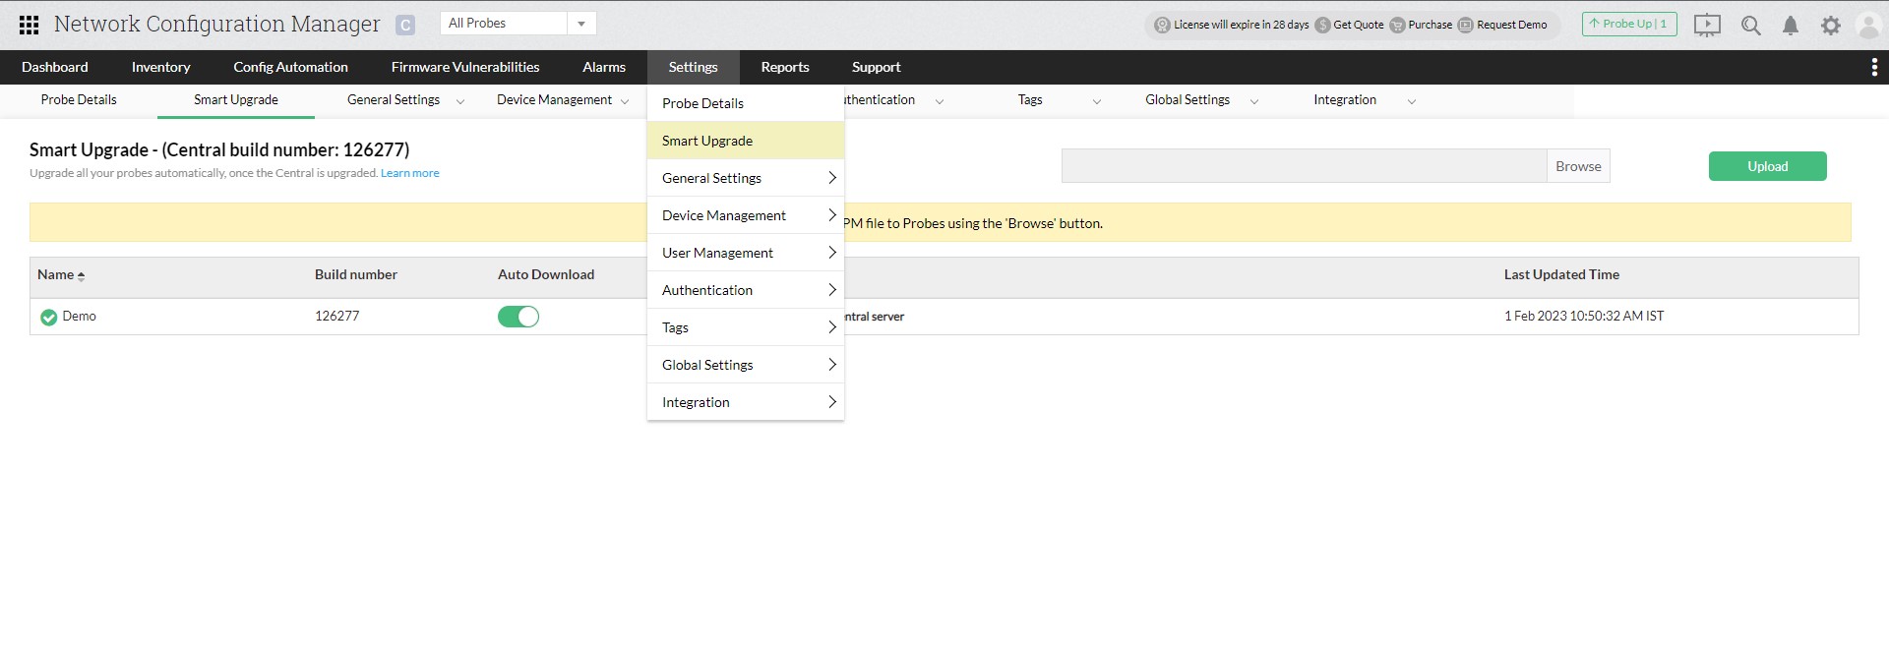The width and height of the screenshot is (1889, 645).
Task: Open the All Probes dropdown
Action: tap(518, 24)
